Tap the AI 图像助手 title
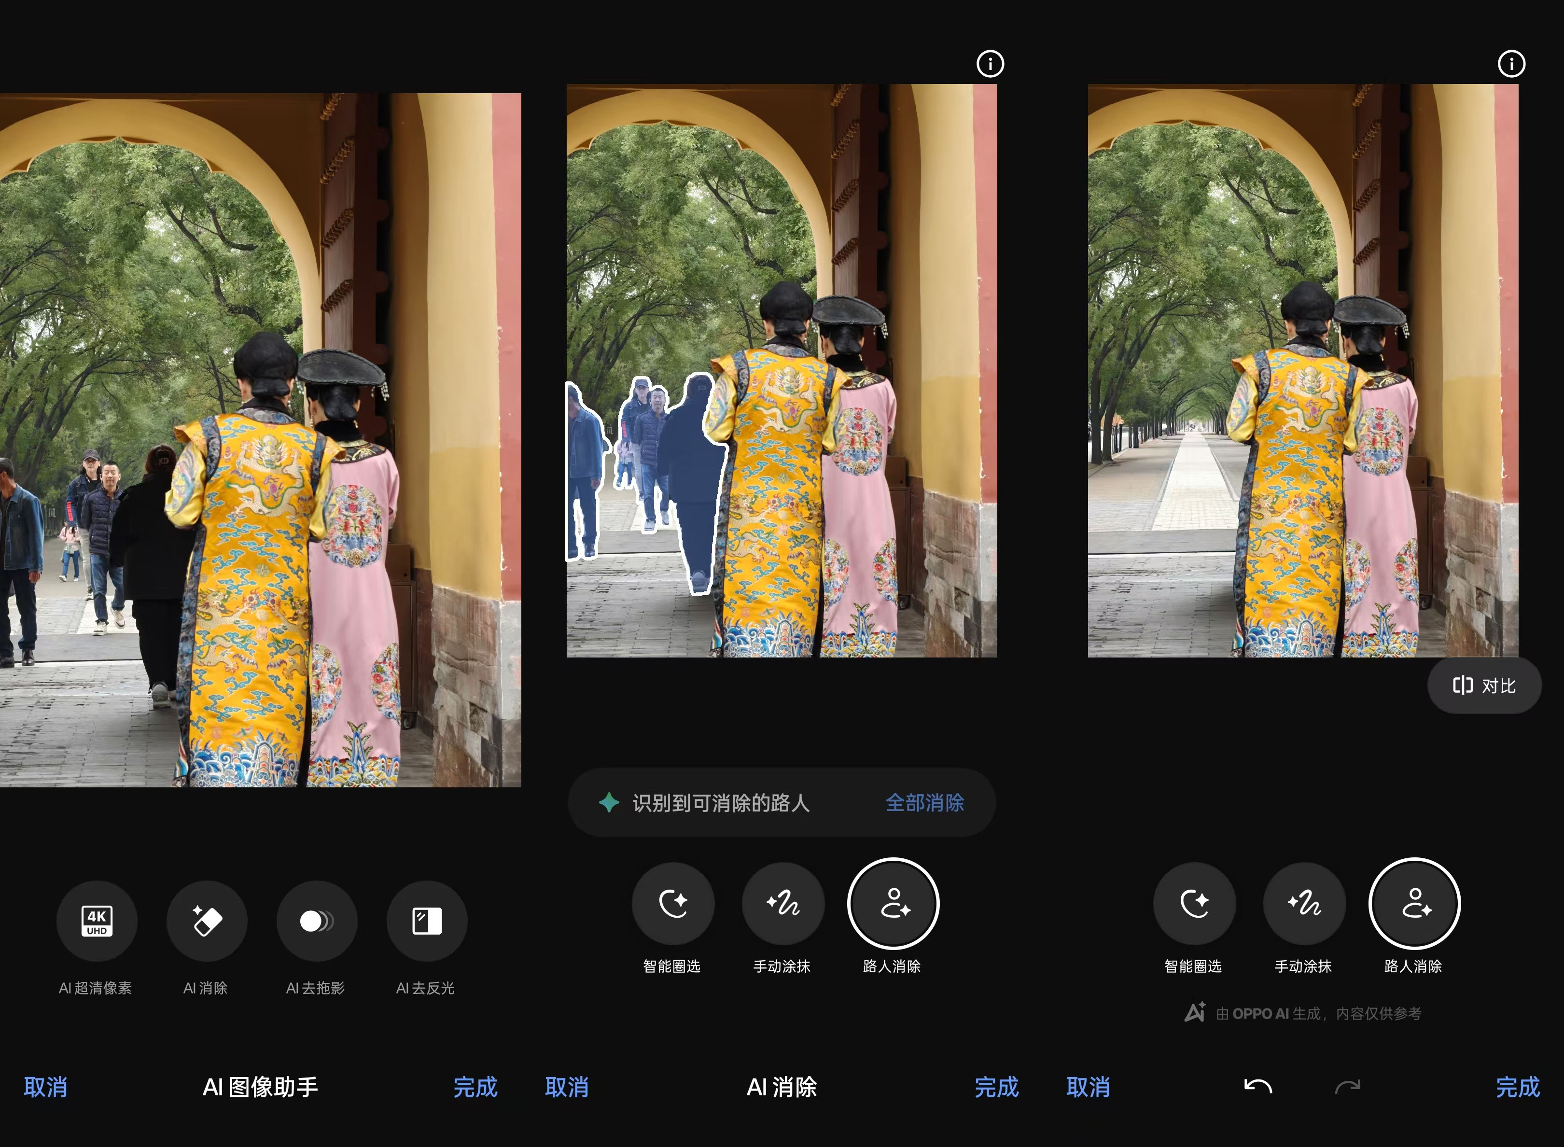The width and height of the screenshot is (1564, 1147). pos(260,1087)
